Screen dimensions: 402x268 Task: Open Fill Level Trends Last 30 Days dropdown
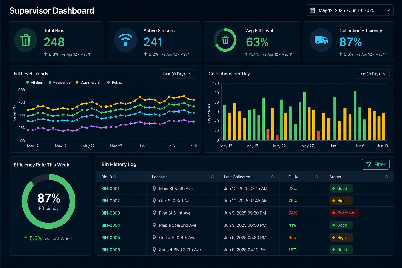click(x=178, y=74)
